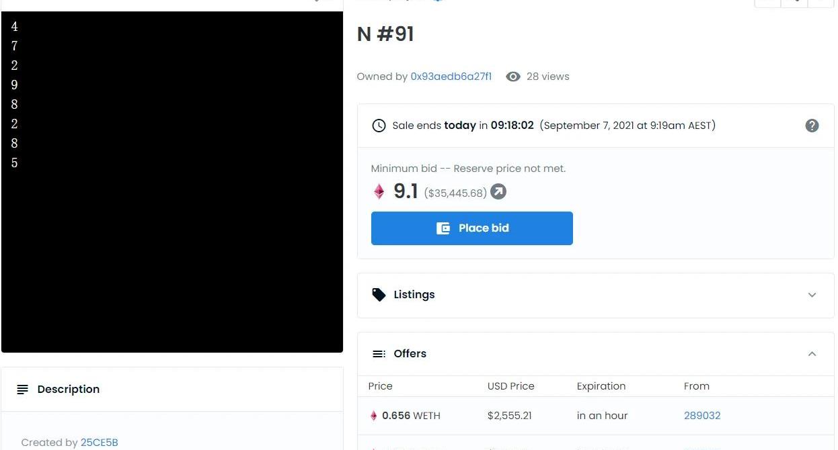Expand the Listings section chevron
Viewport: 838px width, 450px height.
tap(812, 295)
